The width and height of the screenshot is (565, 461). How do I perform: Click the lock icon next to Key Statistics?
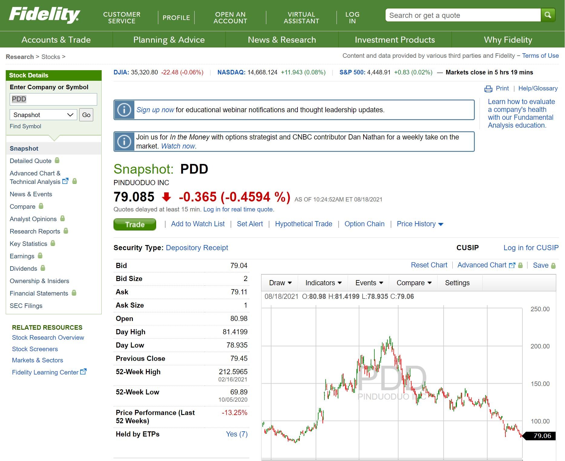[53, 243]
